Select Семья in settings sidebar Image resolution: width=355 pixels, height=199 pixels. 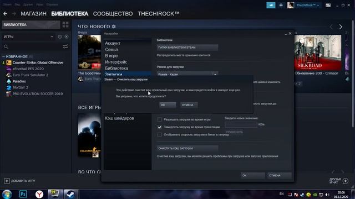point(111,49)
